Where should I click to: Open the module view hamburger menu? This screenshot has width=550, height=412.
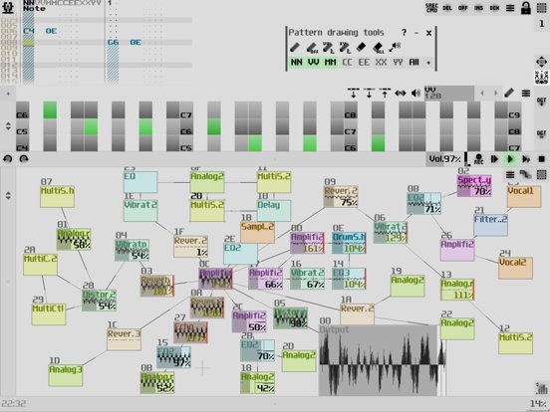tap(510, 174)
